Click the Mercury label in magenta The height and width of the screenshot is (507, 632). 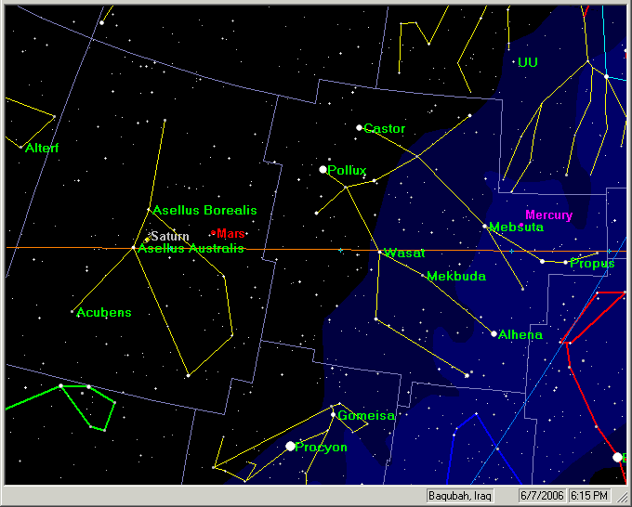click(x=548, y=215)
